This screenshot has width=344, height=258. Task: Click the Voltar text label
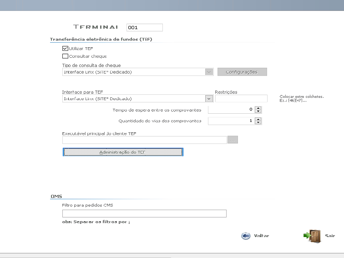(261, 236)
